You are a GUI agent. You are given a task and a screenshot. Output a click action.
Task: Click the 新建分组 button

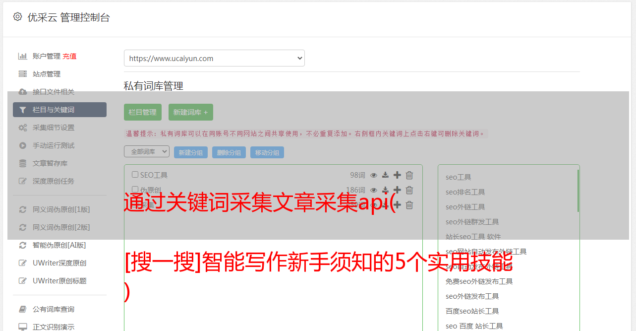coord(191,152)
